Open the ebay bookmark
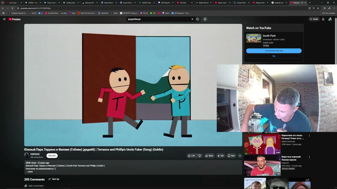The height and width of the screenshot is (189, 337). [x=63, y=13]
